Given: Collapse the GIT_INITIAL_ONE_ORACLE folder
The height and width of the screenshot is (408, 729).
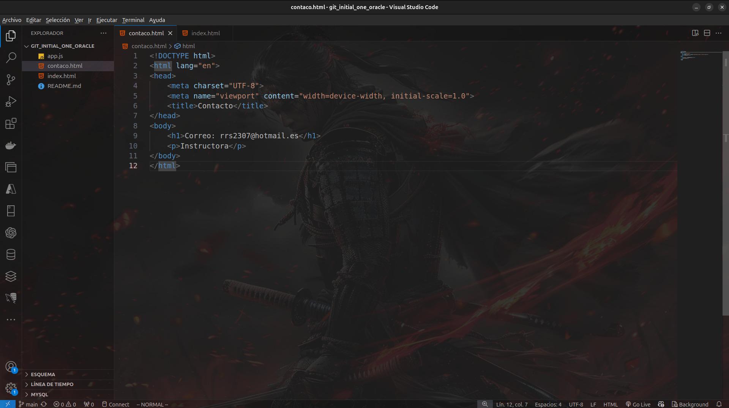Looking at the screenshot, I should [x=62, y=46].
